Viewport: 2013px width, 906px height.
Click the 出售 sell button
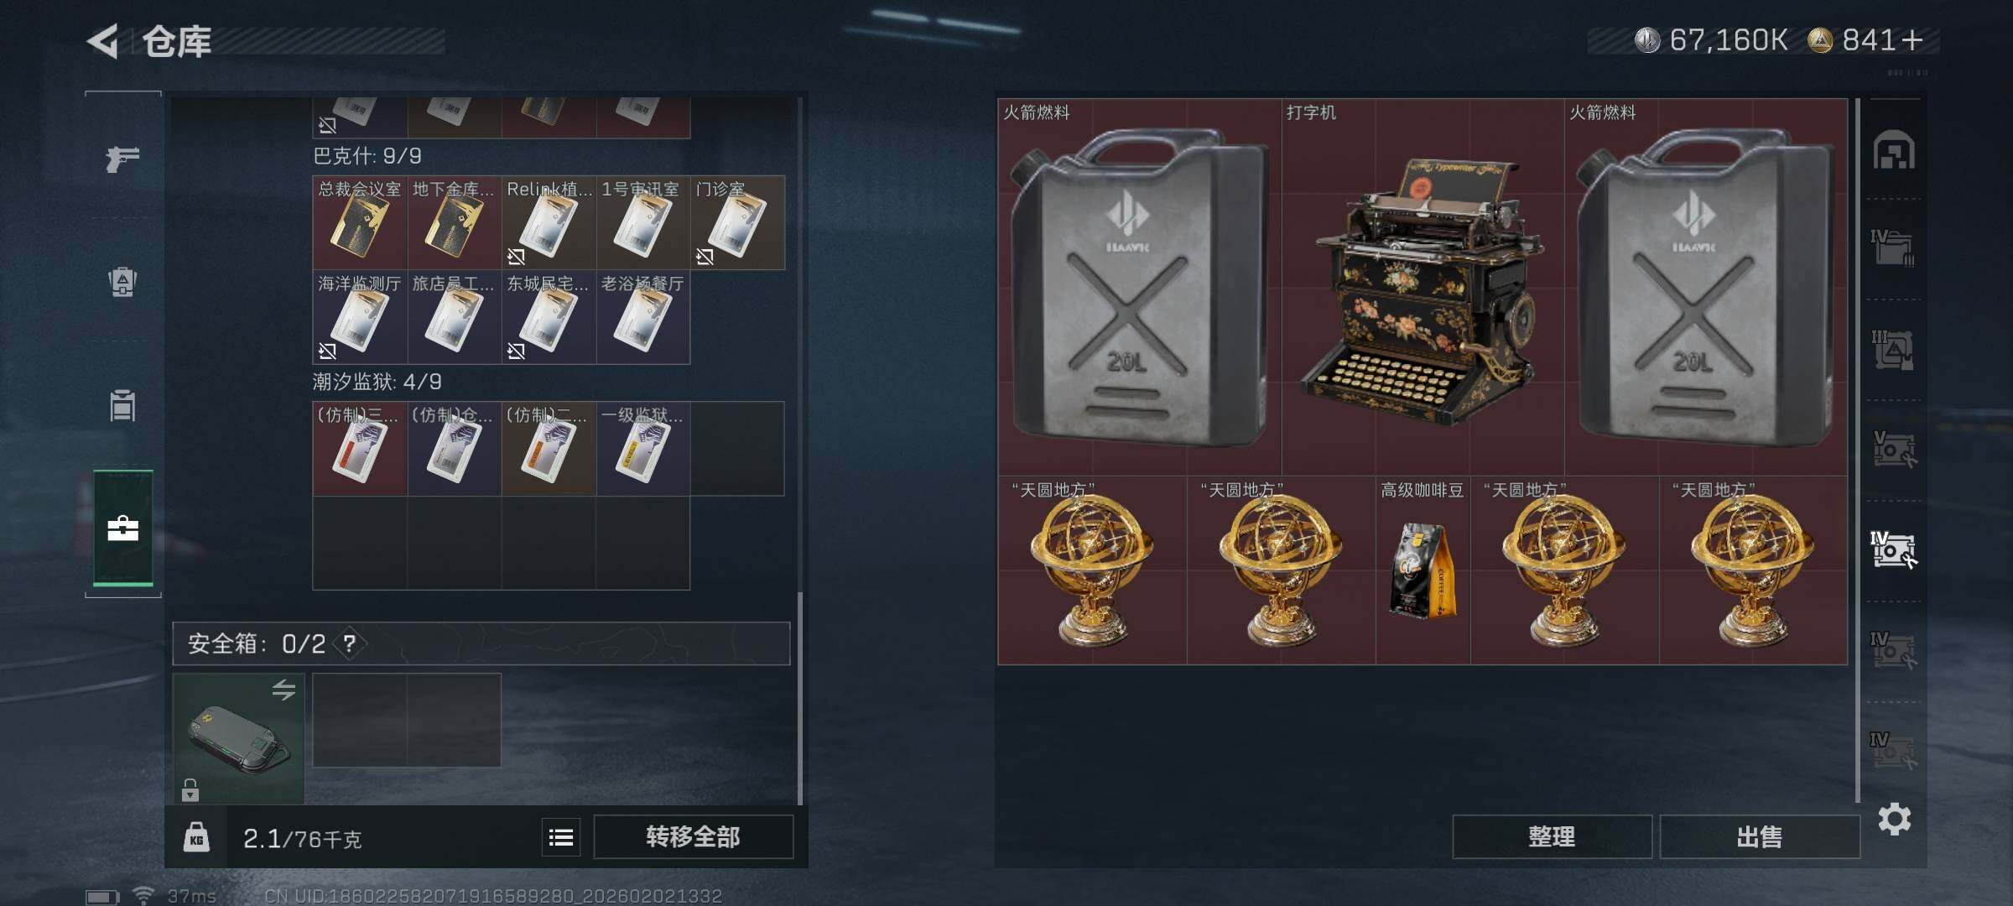point(1760,836)
